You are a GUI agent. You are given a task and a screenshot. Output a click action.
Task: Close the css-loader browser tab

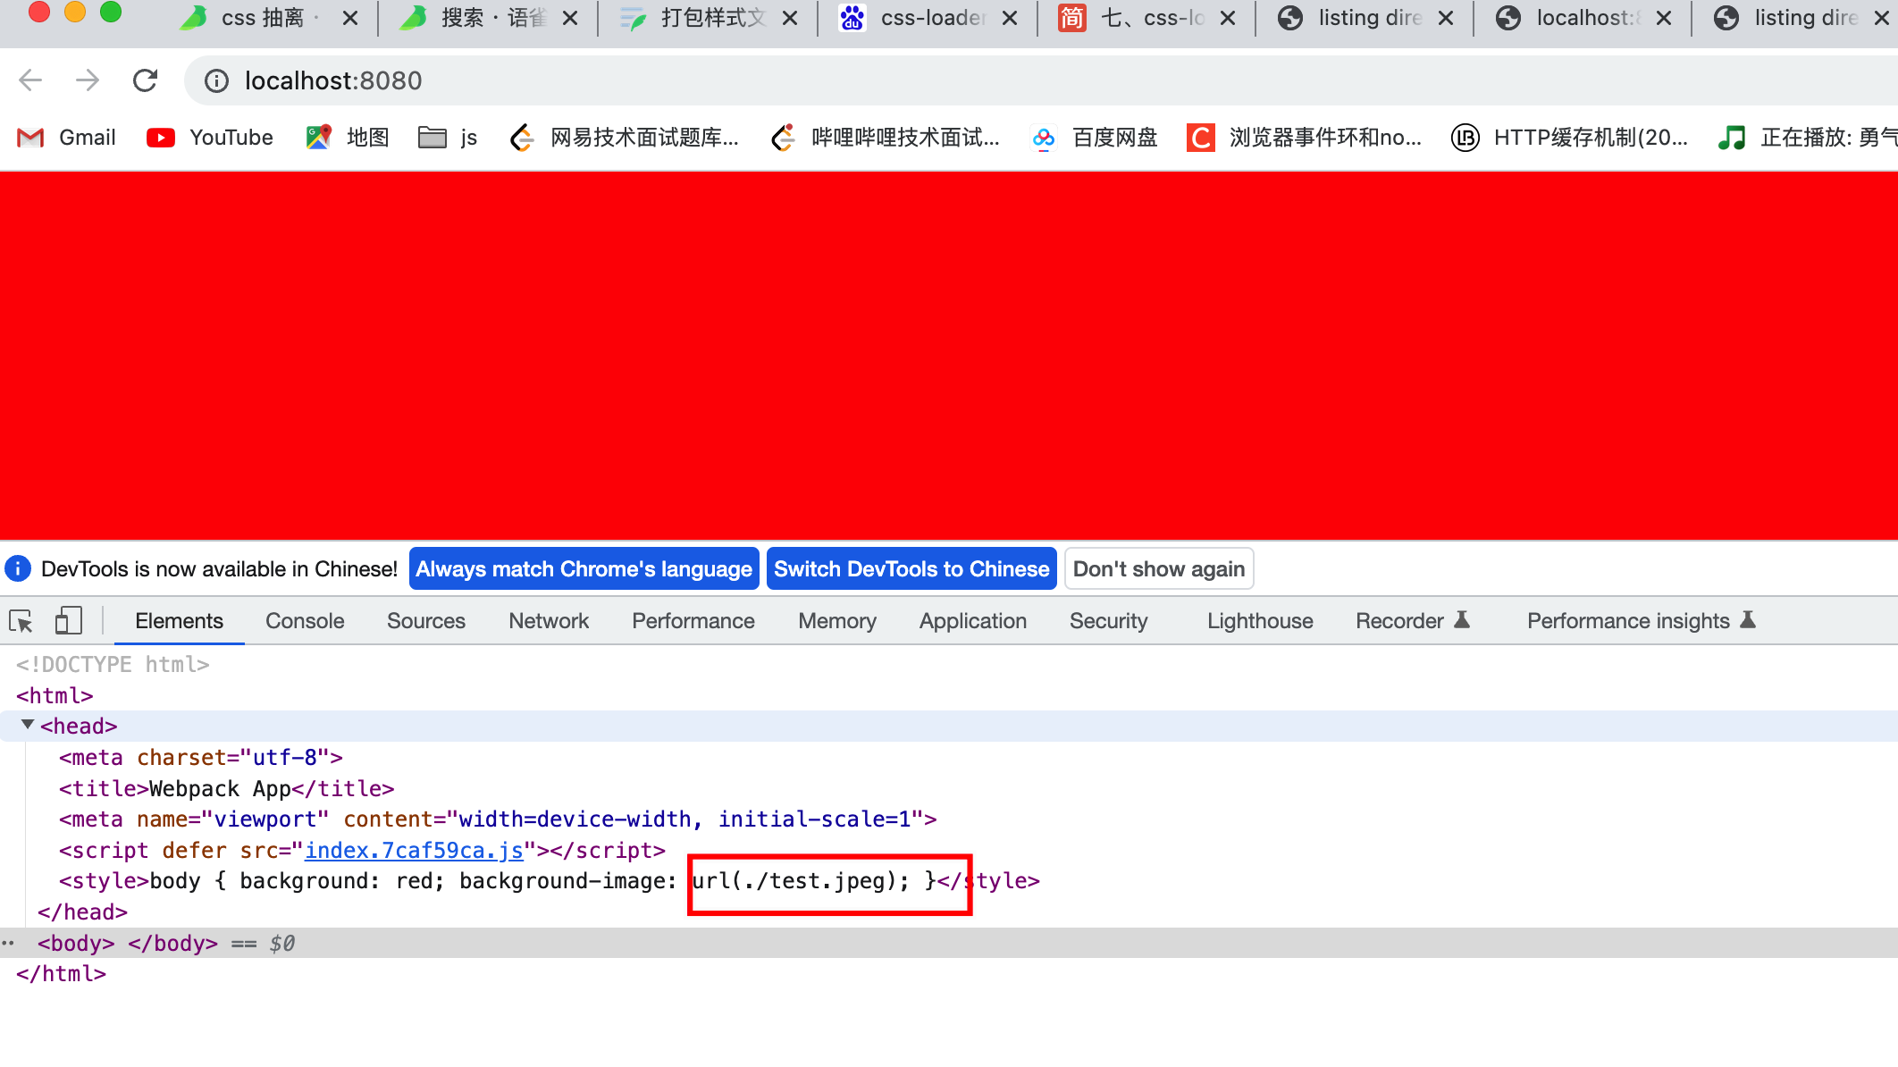(x=1010, y=18)
